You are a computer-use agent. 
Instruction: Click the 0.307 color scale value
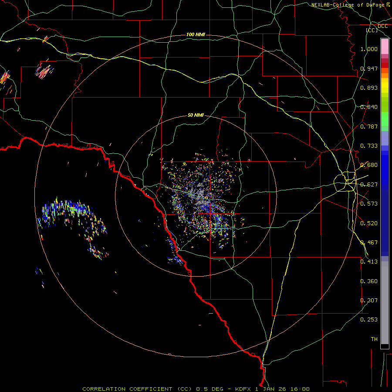[369, 301]
